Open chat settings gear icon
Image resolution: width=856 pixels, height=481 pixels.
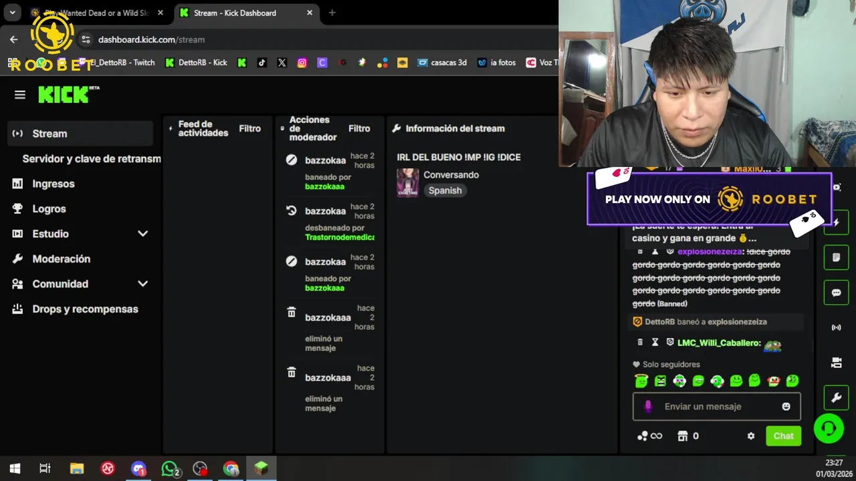(x=750, y=436)
